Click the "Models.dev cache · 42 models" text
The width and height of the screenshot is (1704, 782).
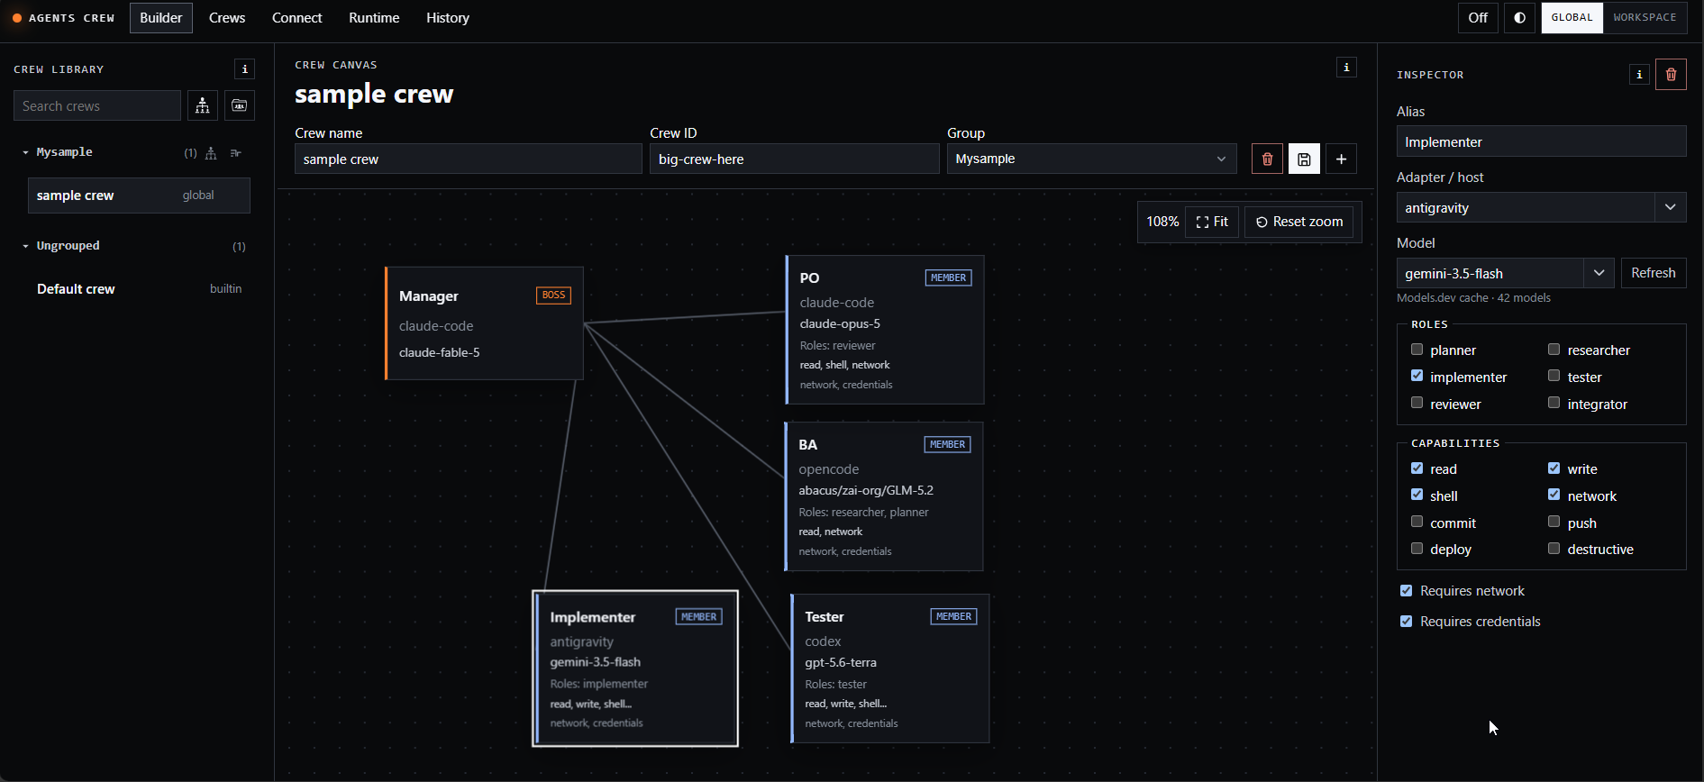click(x=1473, y=298)
